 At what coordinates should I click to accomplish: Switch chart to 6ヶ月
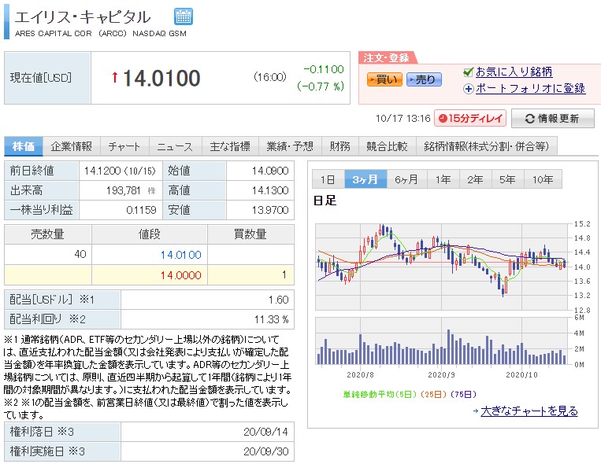tap(406, 179)
